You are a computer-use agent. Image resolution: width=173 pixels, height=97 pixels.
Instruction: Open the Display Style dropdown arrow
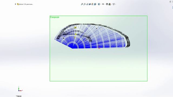(x=101, y=4)
